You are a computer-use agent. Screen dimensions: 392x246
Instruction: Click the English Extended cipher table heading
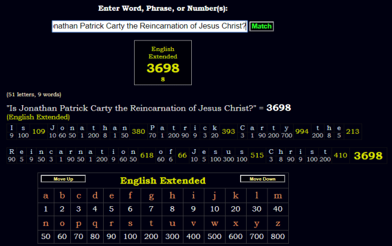pos(163,181)
